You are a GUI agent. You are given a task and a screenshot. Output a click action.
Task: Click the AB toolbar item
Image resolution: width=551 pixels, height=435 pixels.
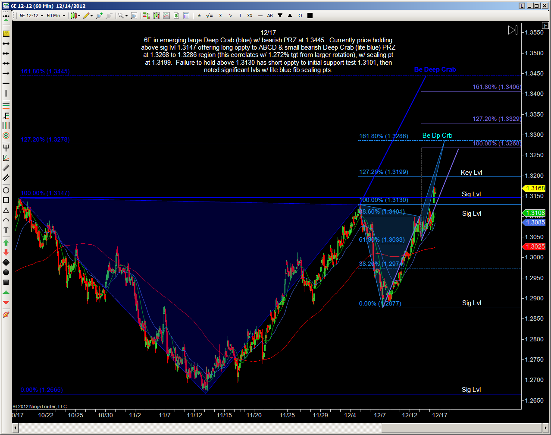coord(270,16)
